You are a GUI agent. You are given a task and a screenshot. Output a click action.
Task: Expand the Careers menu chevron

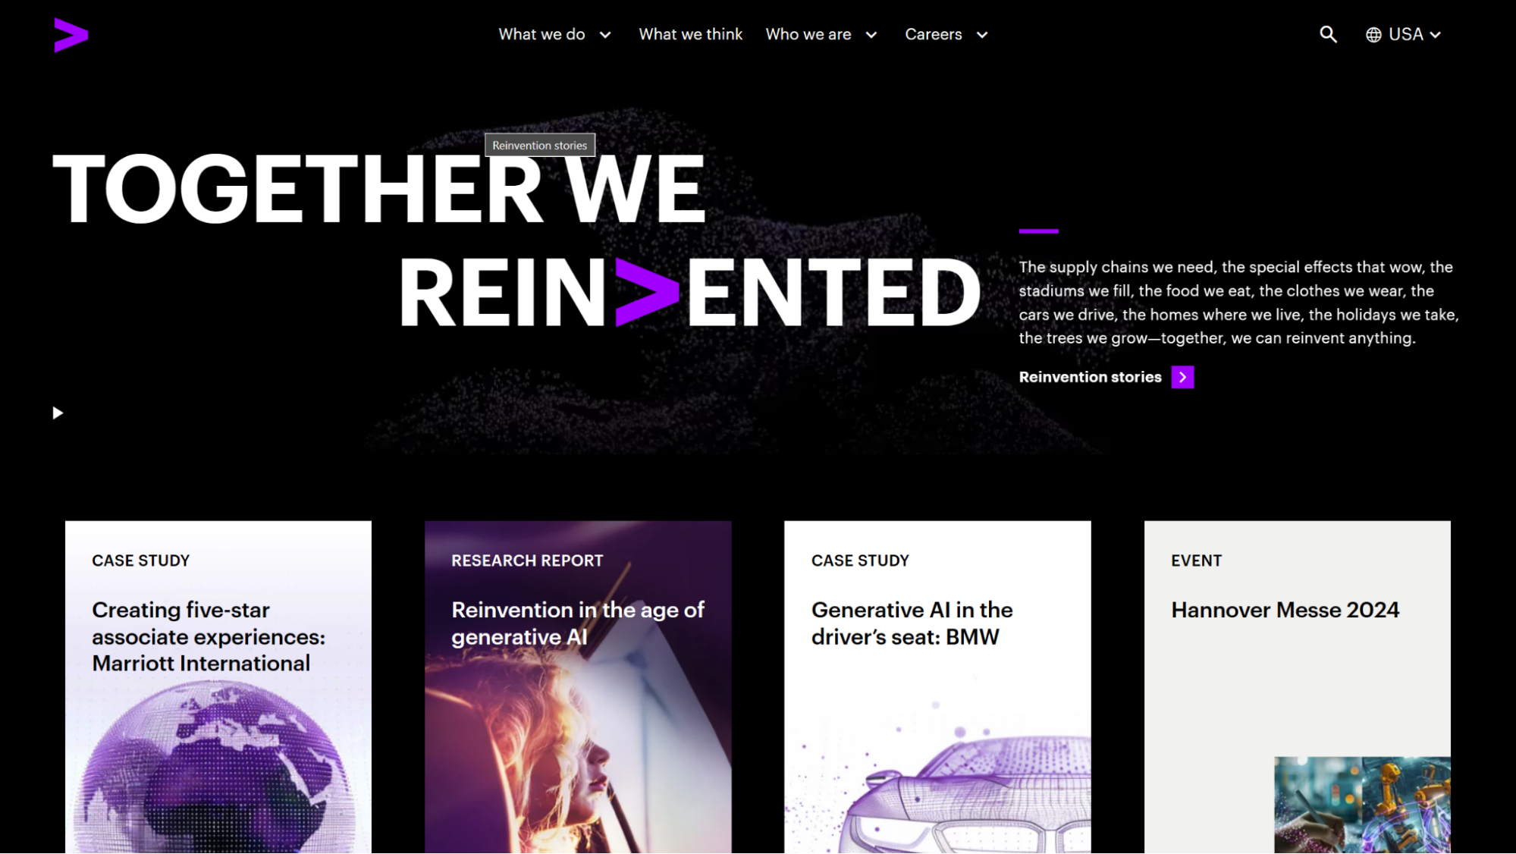[x=982, y=35]
